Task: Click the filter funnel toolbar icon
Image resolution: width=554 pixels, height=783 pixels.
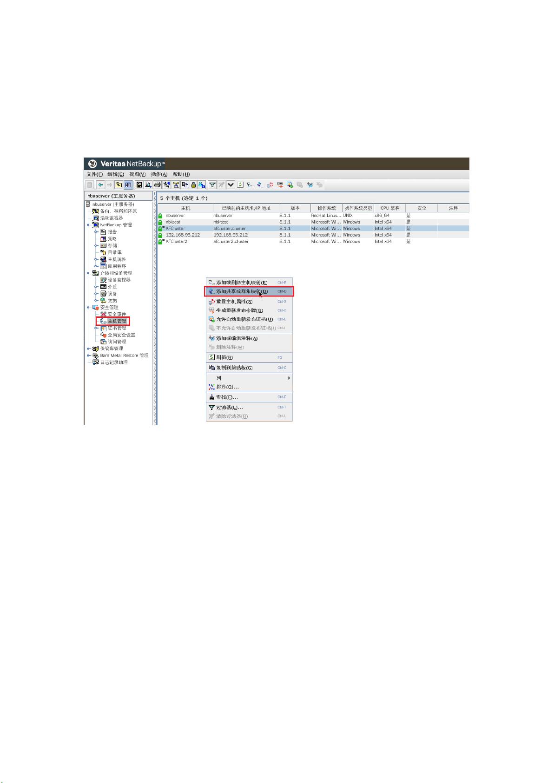Action: [x=212, y=184]
